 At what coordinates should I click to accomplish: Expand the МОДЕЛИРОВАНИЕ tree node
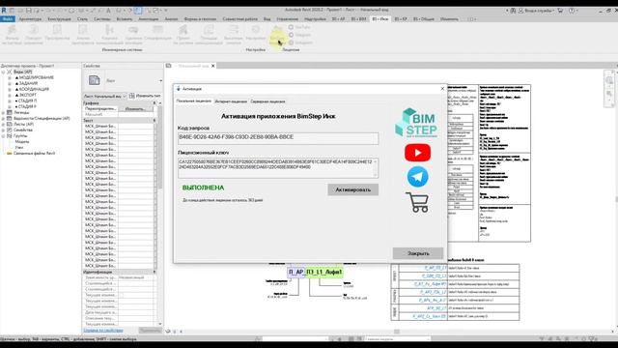click(10, 77)
